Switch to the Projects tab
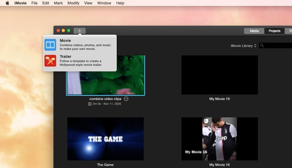292x168 pixels. pyautogui.click(x=274, y=31)
